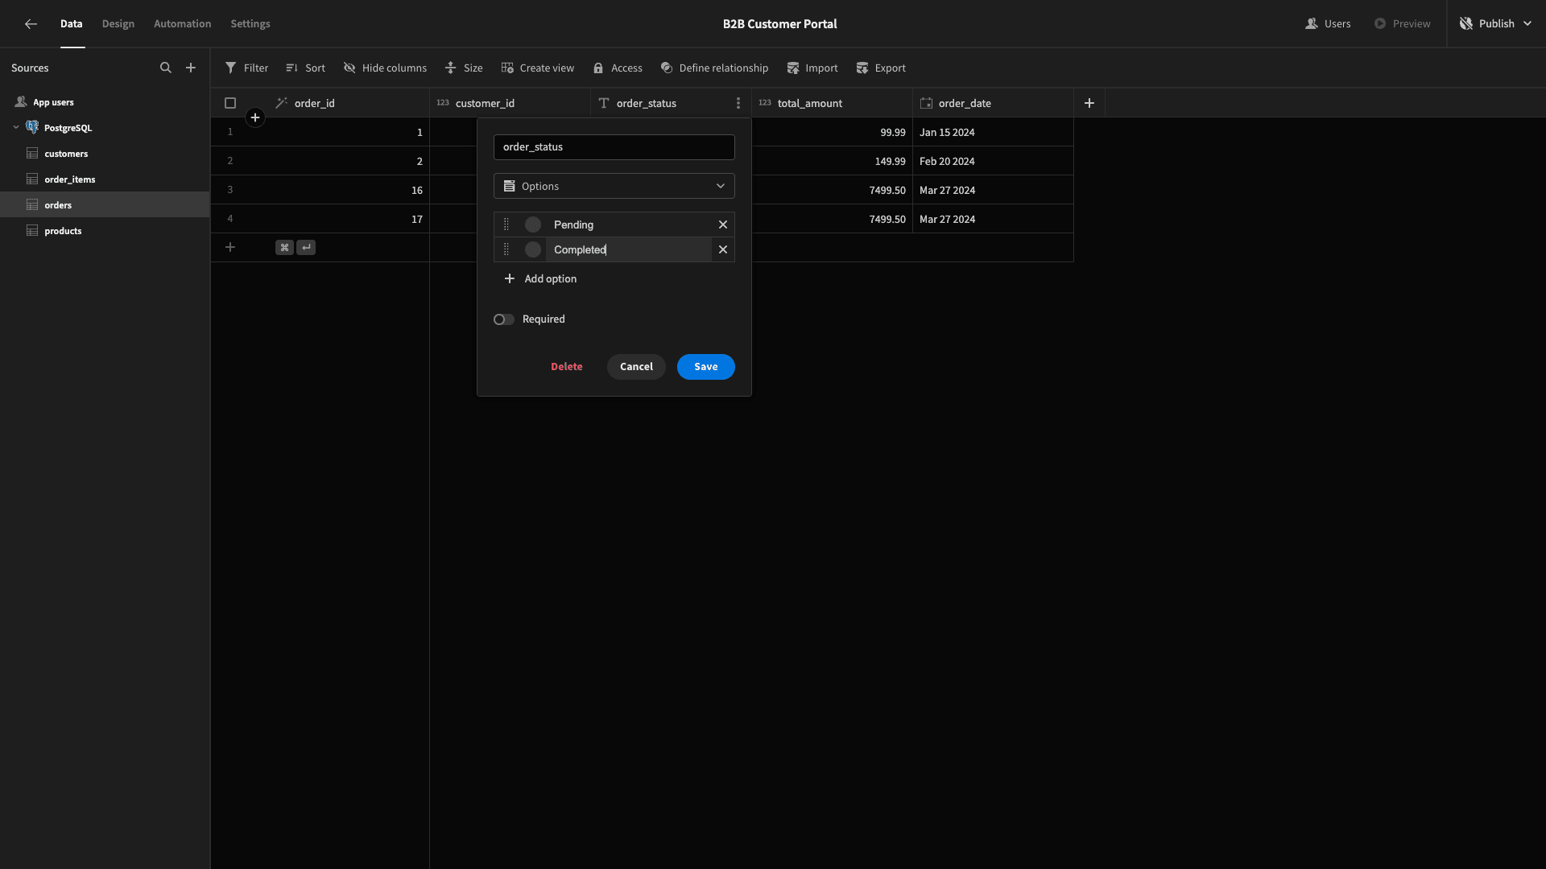Viewport: 1546px width, 869px height.
Task: Pick color for Completed option
Action: point(533,249)
